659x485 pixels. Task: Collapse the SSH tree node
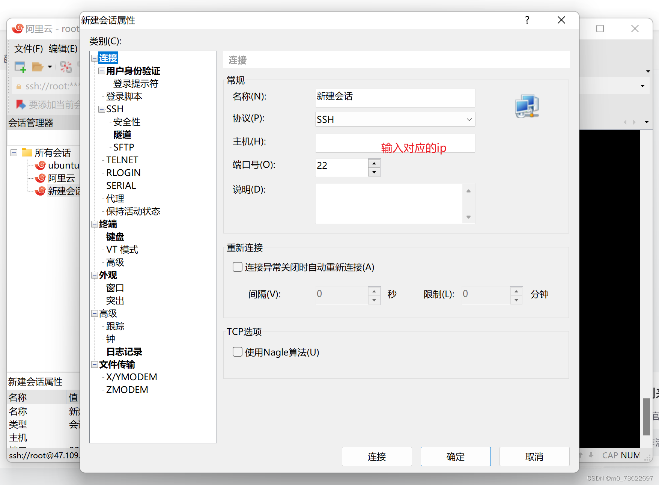coord(102,109)
